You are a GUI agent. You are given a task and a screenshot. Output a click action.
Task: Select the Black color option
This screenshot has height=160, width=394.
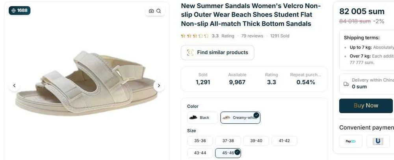[203, 117]
